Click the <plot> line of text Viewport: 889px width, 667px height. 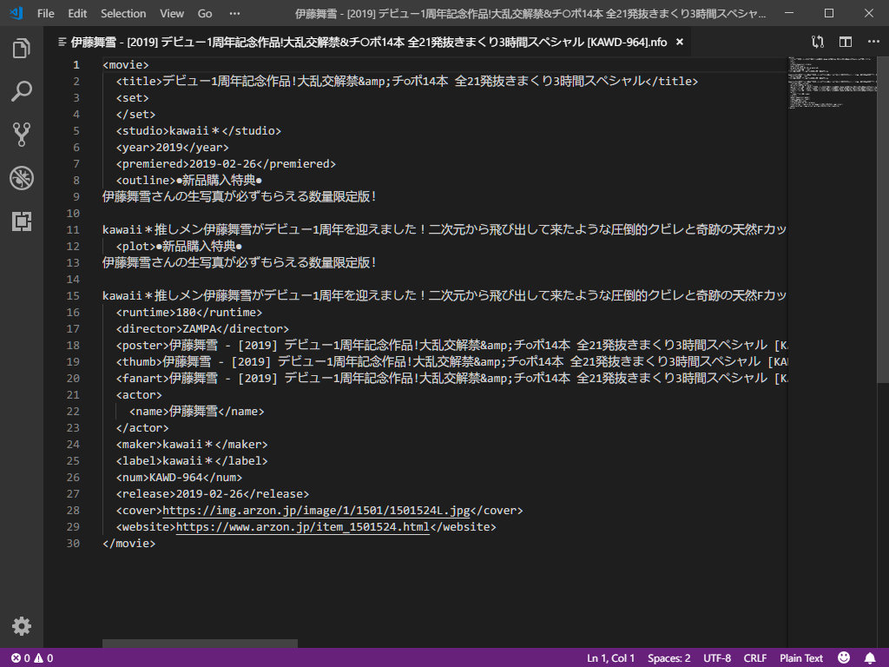point(179,246)
